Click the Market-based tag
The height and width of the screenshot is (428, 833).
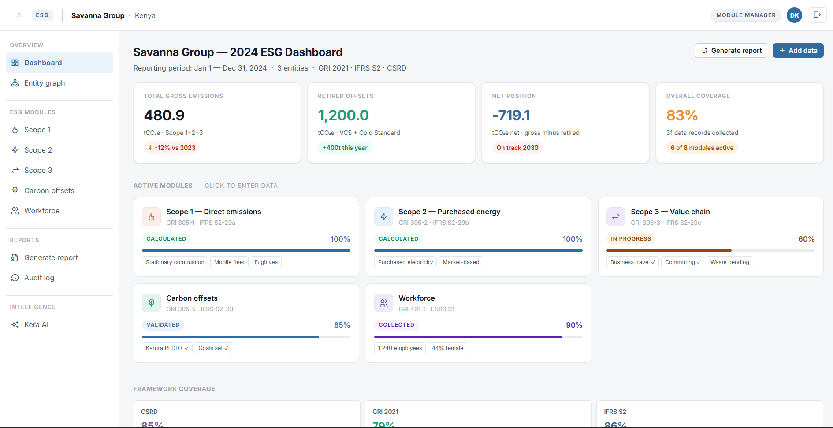click(x=461, y=262)
